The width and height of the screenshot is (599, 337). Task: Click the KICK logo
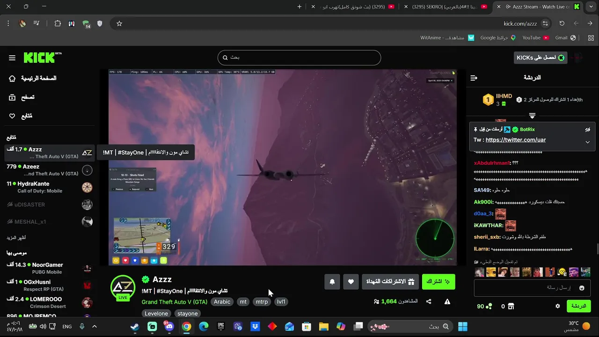pos(42,58)
